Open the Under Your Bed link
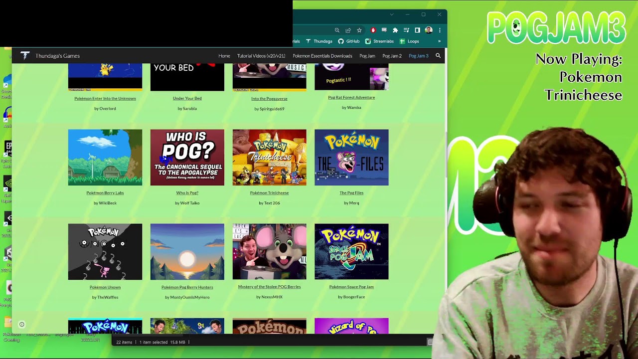Screen dimensions: 638x359 pos(187,98)
